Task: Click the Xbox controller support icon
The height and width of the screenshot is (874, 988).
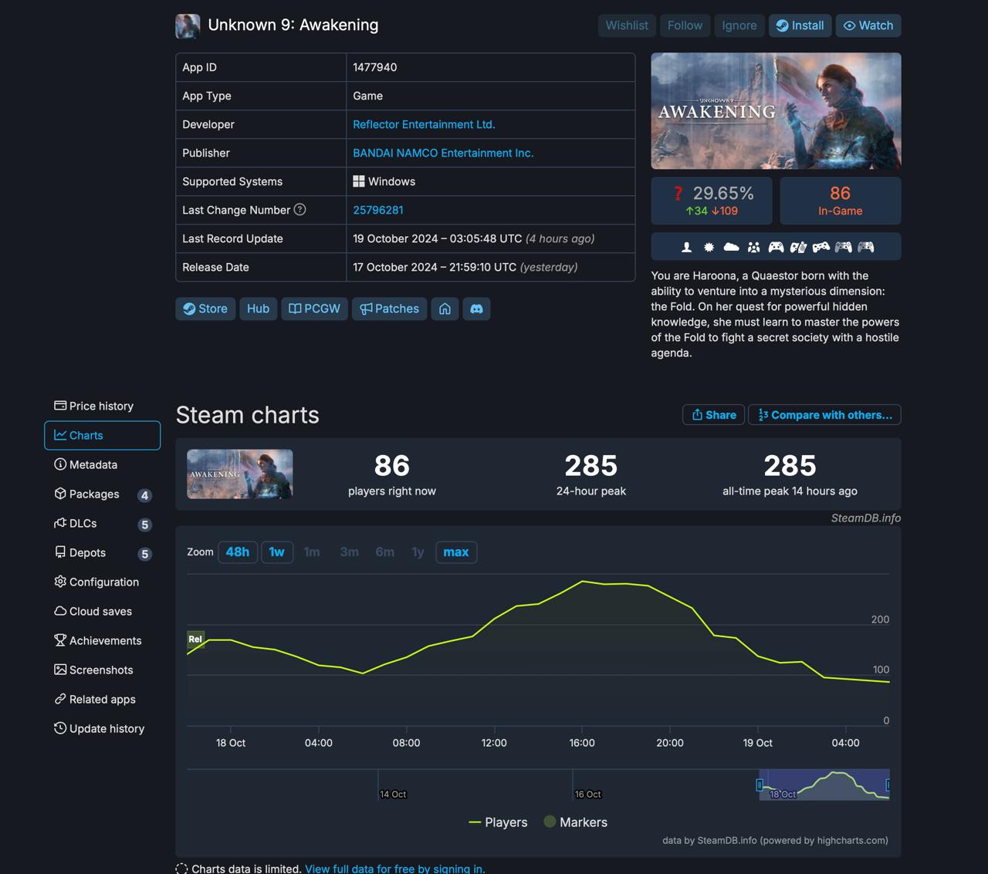Action: point(776,247)
